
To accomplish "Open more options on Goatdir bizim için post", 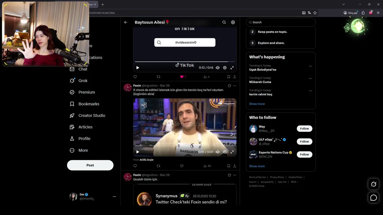I will [x=235, y=175].
